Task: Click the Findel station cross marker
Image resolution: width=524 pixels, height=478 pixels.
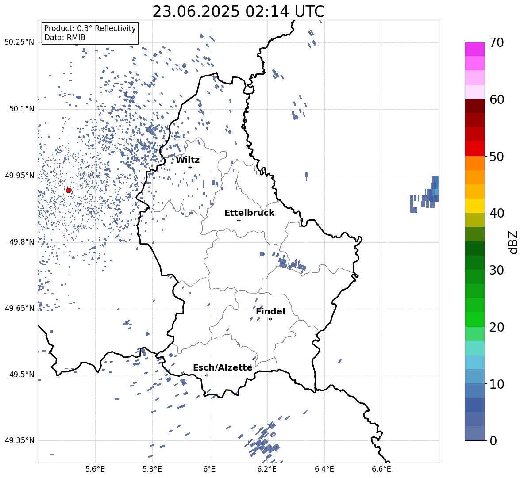Action: coord(270,319)
